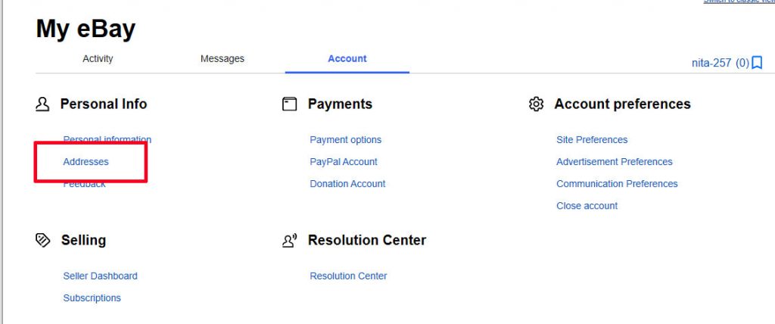Click the Account preferences gear icon

tap(537, 104)
